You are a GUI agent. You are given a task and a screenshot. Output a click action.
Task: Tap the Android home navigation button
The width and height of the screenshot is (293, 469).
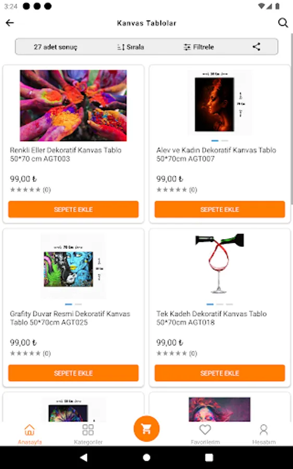coord(146,458)
